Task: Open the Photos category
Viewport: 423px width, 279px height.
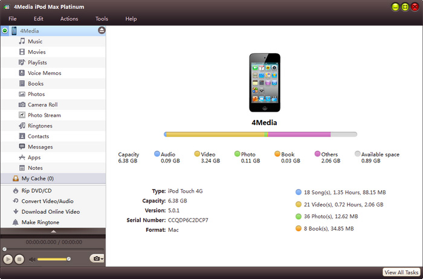Action: pyautogui.click(x=53, y=94)
